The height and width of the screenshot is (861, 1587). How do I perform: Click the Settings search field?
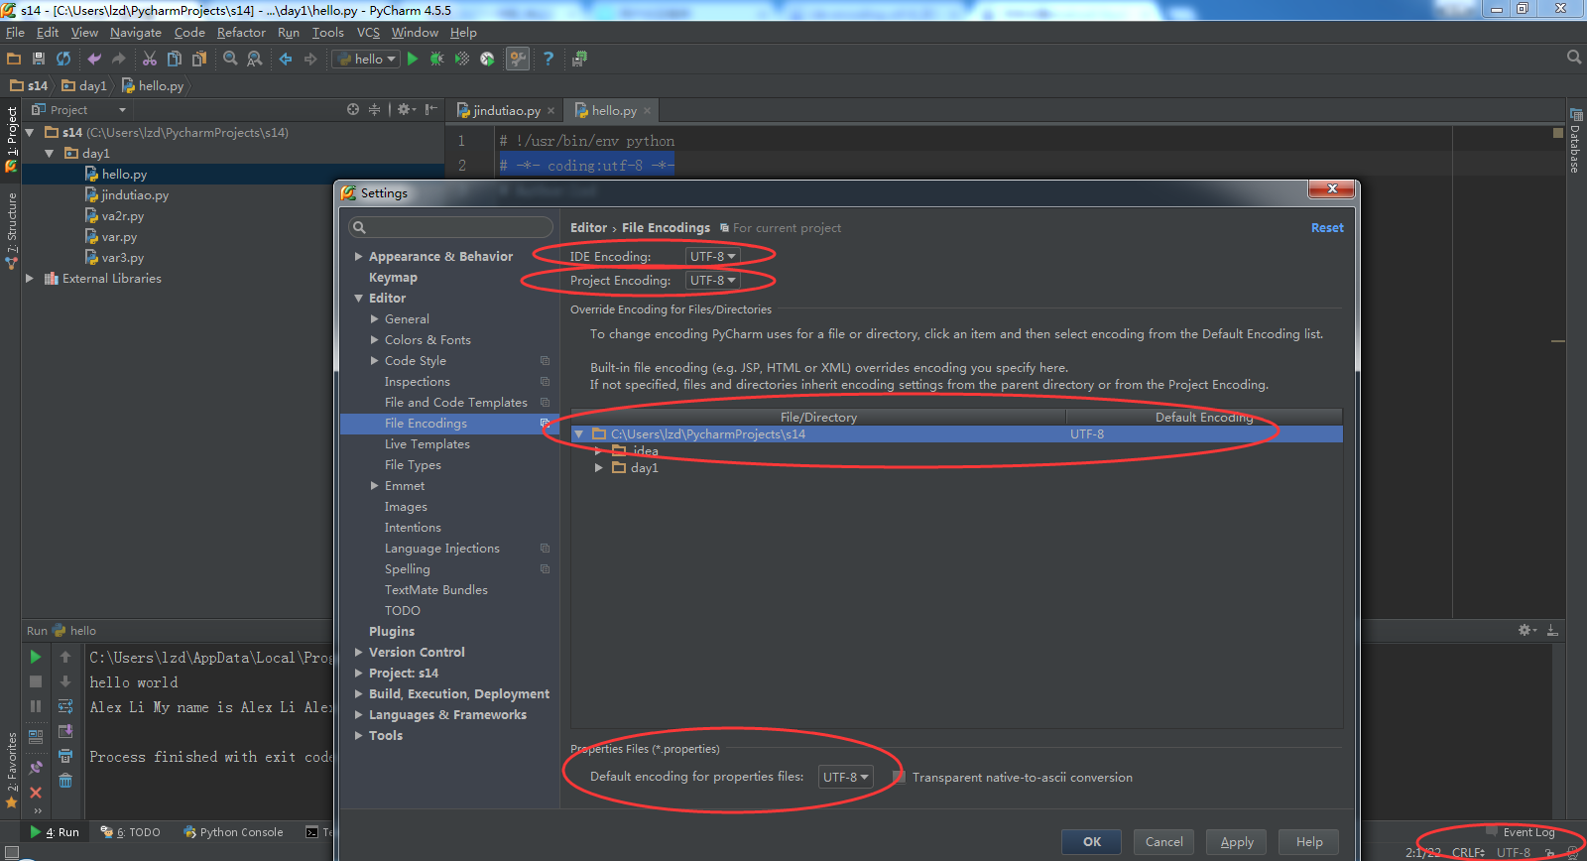click(451, 227)
